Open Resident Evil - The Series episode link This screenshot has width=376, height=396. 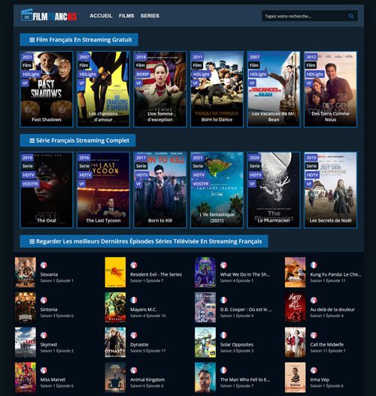(x=156, y=274)
